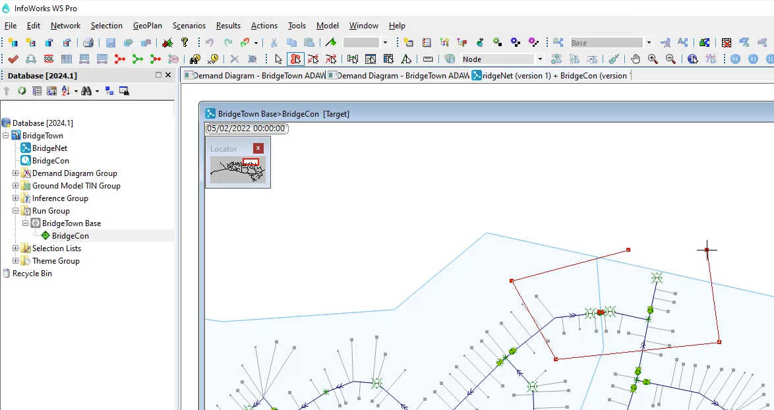Click the Print icon in the toolbar

coord(88,42)
